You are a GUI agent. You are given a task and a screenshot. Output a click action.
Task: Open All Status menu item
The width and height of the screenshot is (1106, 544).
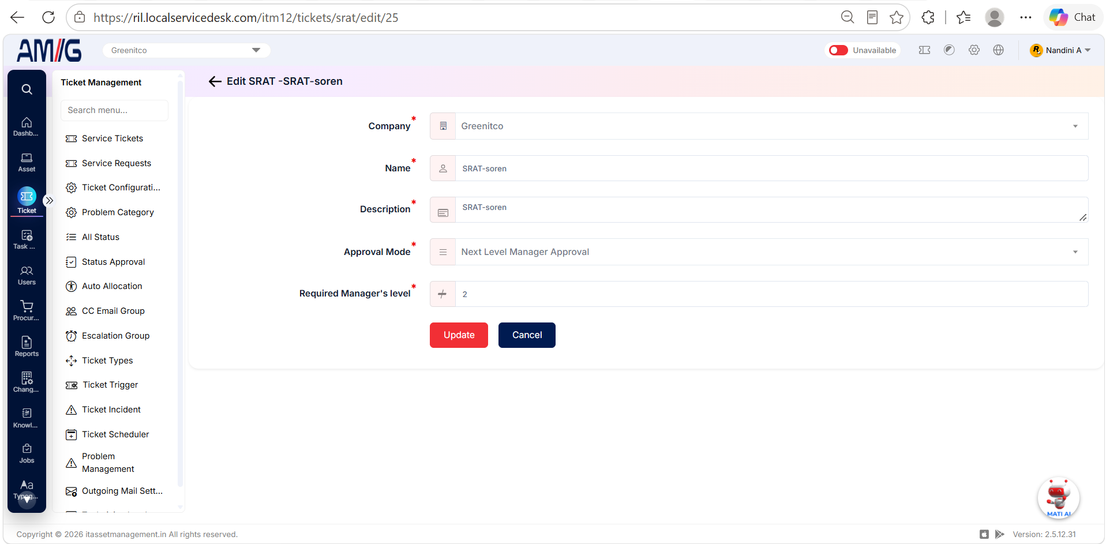tap(100, 237)
